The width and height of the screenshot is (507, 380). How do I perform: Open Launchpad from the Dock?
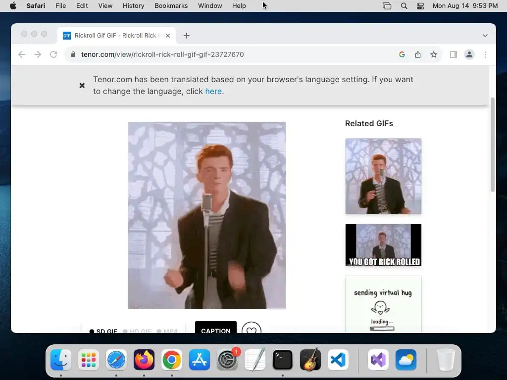(x=89, y=360)
